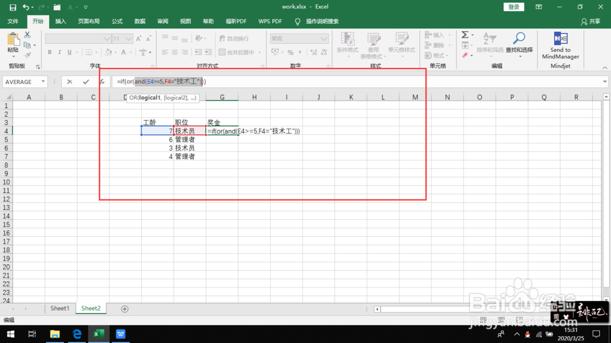This screenshot has width=611, height=343.
Task: Switch to the Insert tab (插入)
Action: pos(60,21)
